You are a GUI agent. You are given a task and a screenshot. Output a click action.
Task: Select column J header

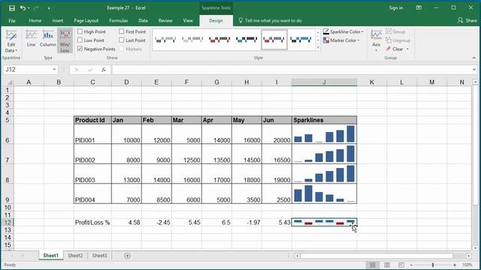click(x=324, y=82)
